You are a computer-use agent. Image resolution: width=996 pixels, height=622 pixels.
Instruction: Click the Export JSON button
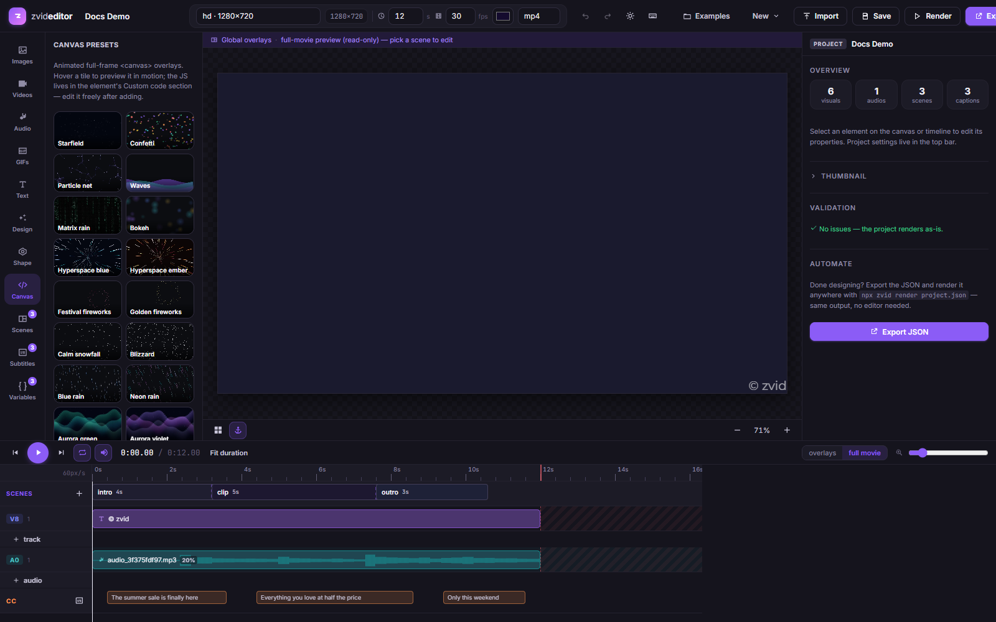point(899,332)
